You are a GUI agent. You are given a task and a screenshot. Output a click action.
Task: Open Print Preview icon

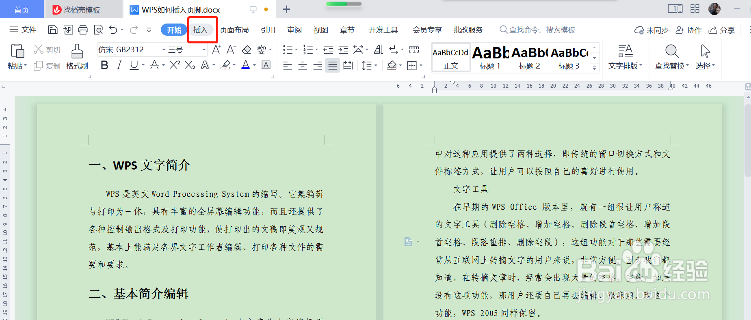pos(98,30)
